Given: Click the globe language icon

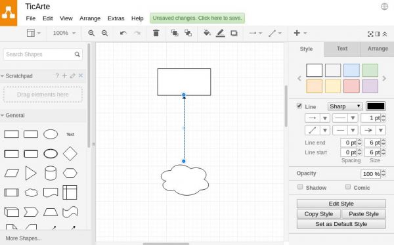Looking at the screenshot, I should click(384, 7).
